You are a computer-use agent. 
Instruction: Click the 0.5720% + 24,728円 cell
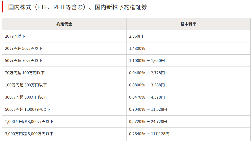(x=188, y=122)
